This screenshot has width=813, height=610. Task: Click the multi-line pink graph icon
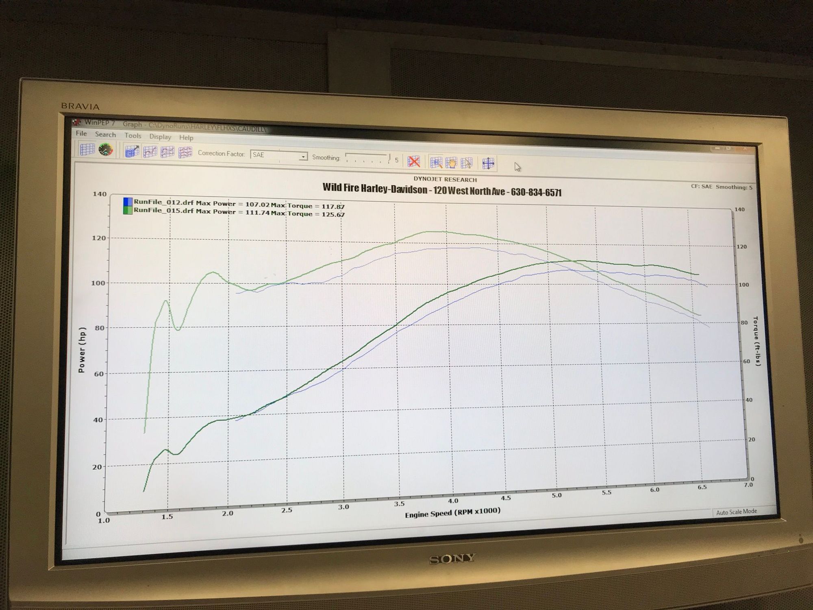(x=185, y=152)
